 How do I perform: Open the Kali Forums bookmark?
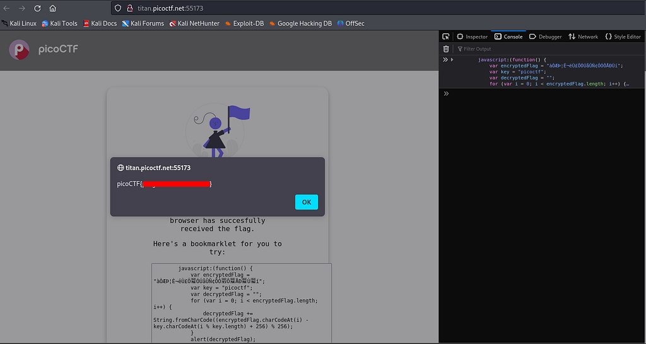click(143, 23)
